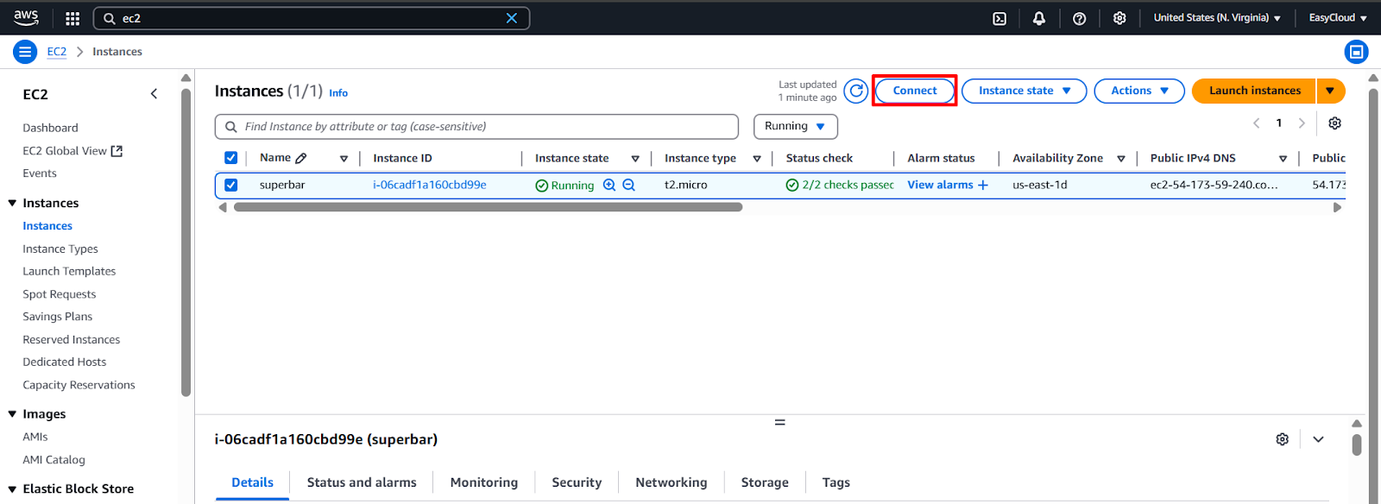The width and height of the screenshot is (1381, 504).
Task: Click View alarms link
Action: (940, 185)
